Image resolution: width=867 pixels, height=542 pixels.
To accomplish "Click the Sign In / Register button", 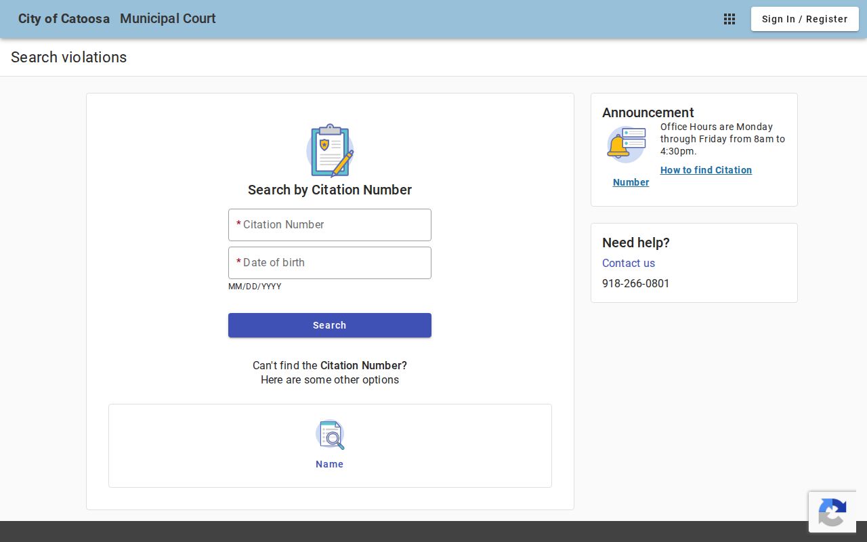I will pos(805,19).
